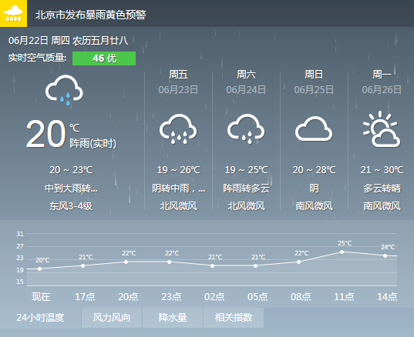Click the green air quality 46 优 badge
The height and width of the screenshot is (337, 414).
click(104, 58)
